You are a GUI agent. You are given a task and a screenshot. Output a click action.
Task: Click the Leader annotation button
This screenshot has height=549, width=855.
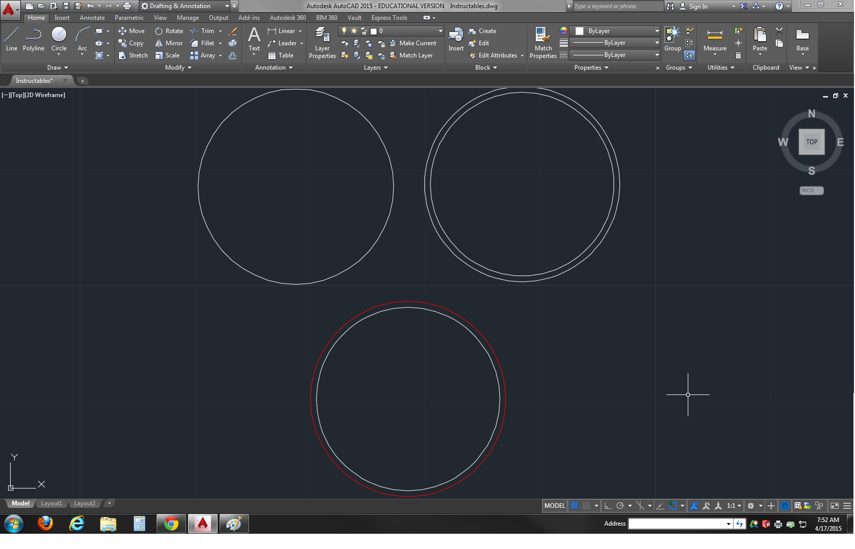pos(282,43)
